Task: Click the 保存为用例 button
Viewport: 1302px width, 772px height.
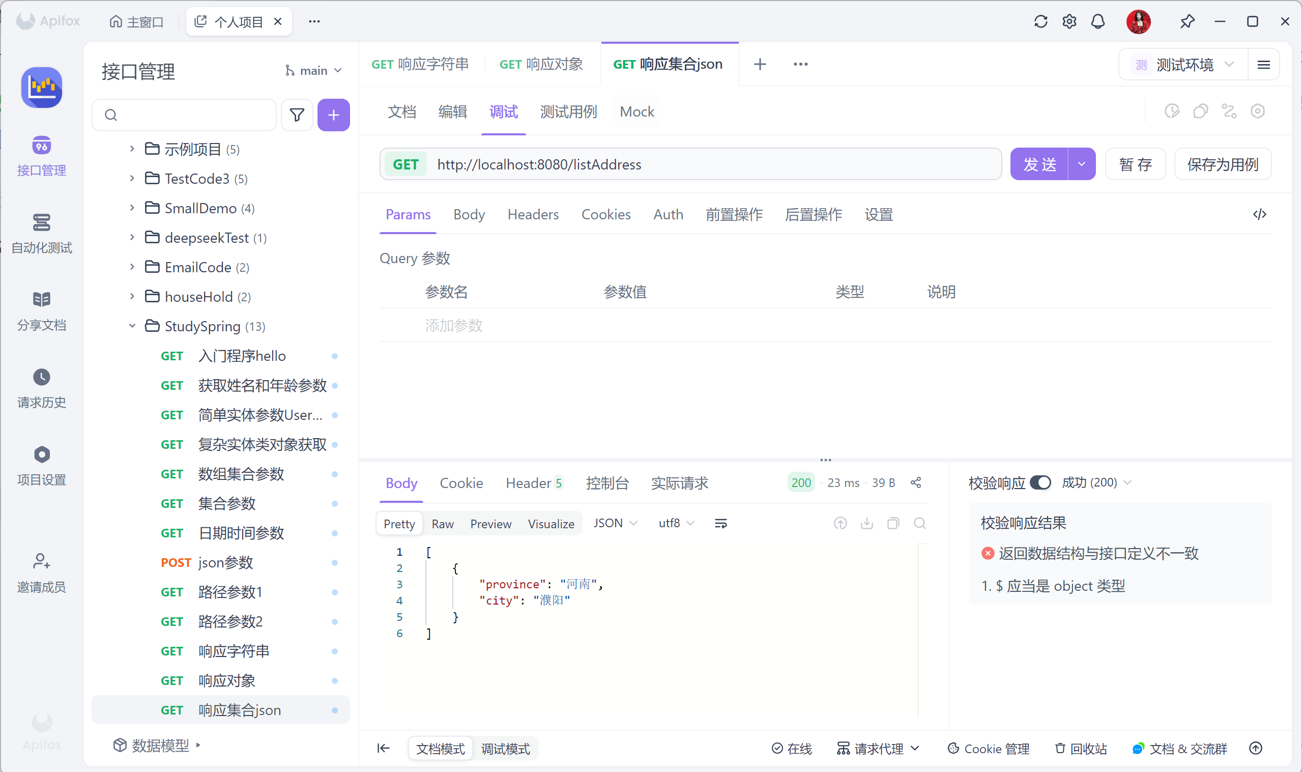Action: pos(1222,164)
